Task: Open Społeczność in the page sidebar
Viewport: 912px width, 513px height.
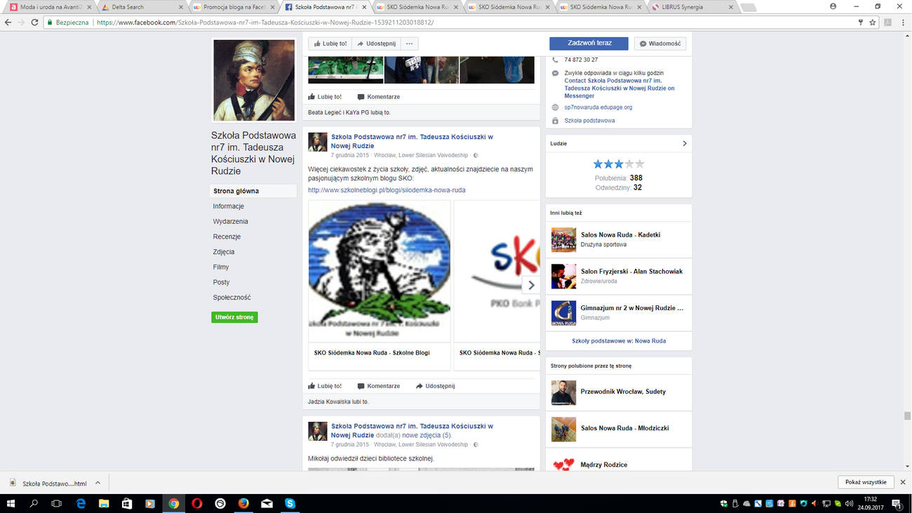Action: click(232, 298)
